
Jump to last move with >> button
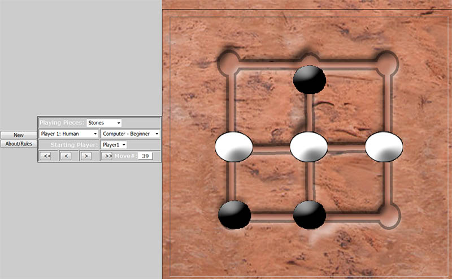106,156
